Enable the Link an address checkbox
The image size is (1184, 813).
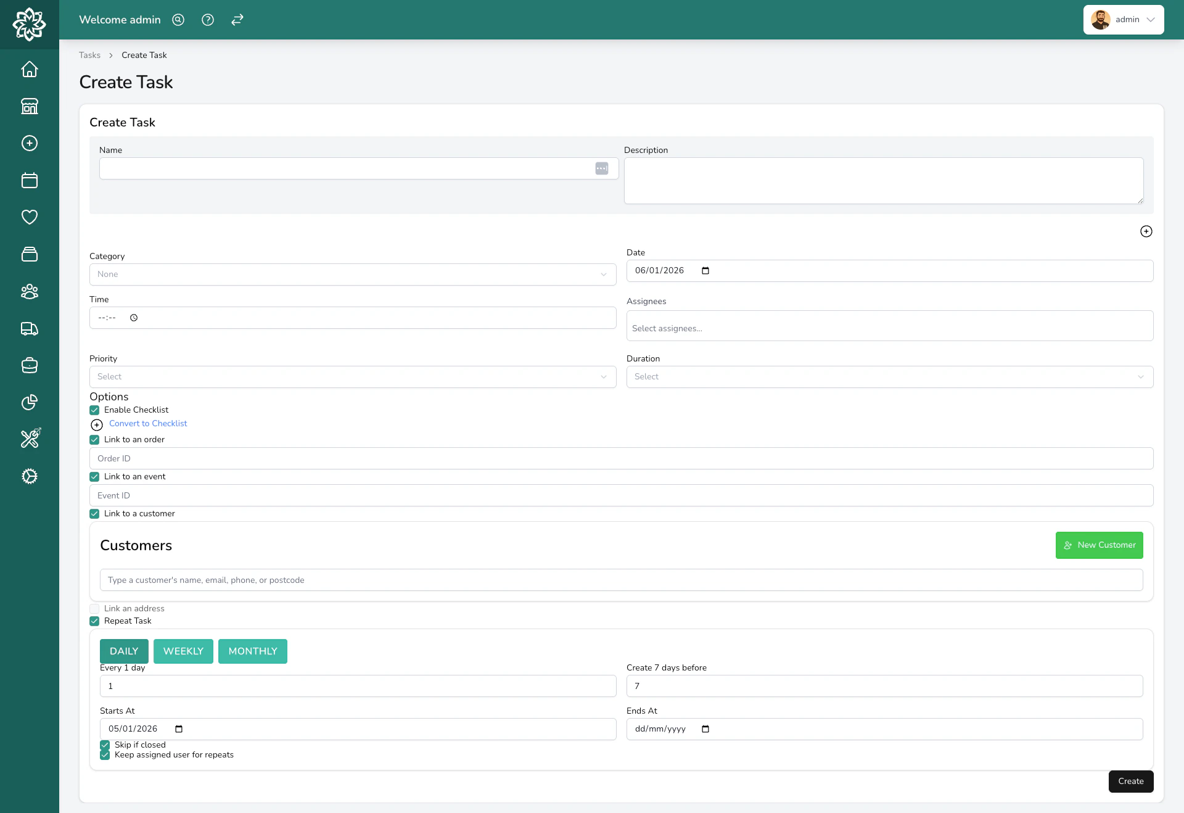(94, 609)
